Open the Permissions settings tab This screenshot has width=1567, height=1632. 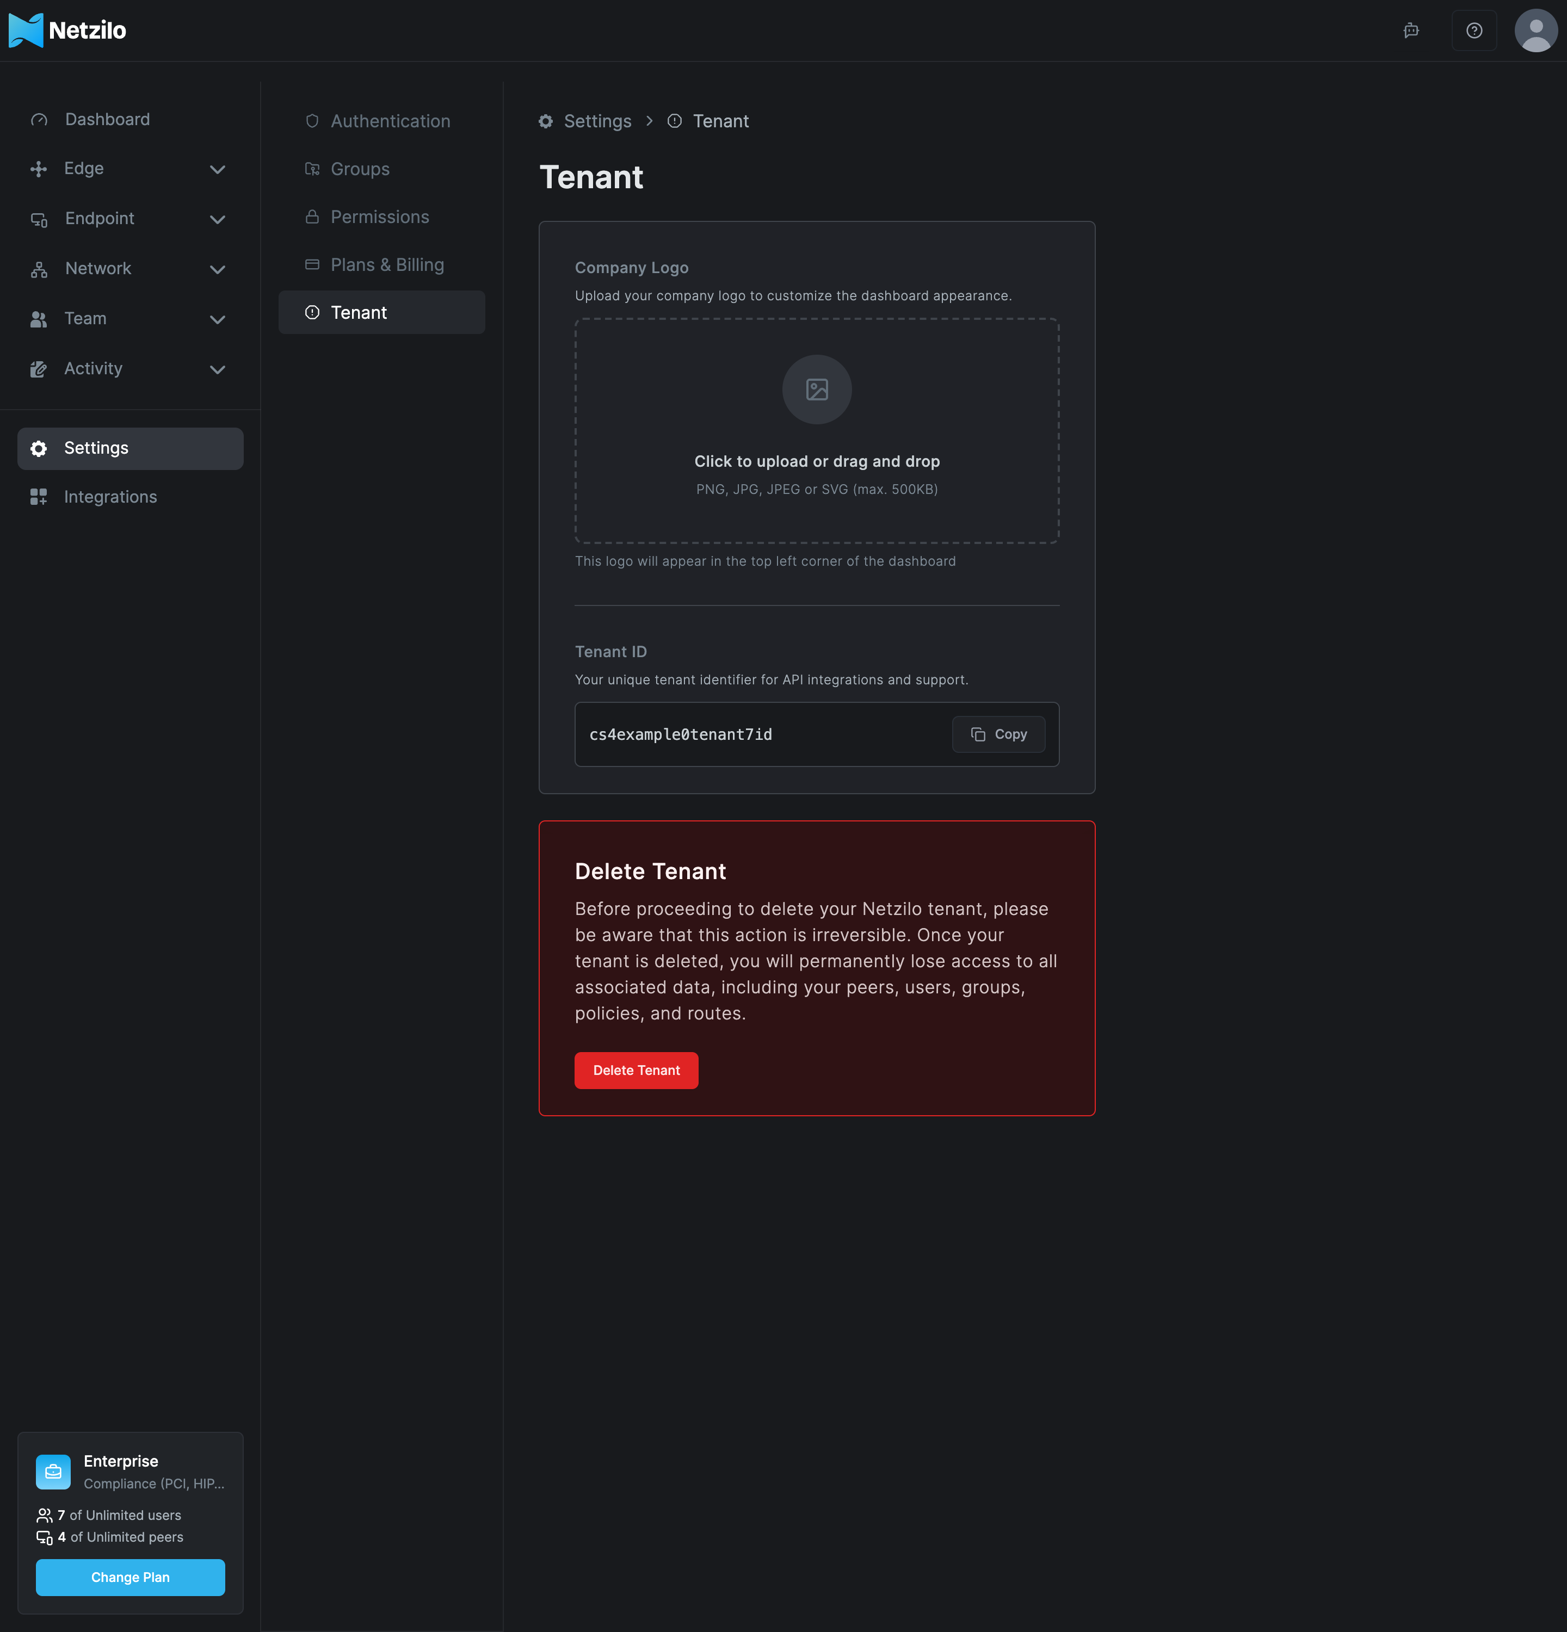[x=381, y=217]
